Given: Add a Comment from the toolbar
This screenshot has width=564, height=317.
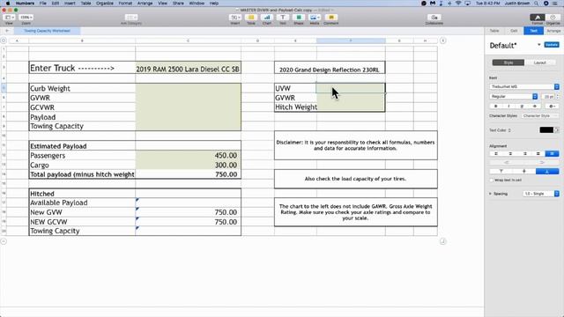Looking at the screenshot, I should pyautogui.click(x=331, y=18).
